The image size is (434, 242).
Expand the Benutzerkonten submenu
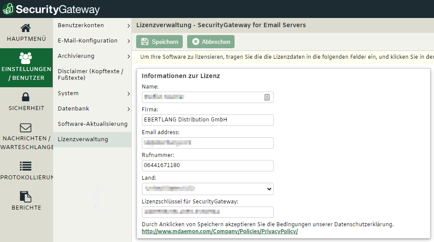128,26
